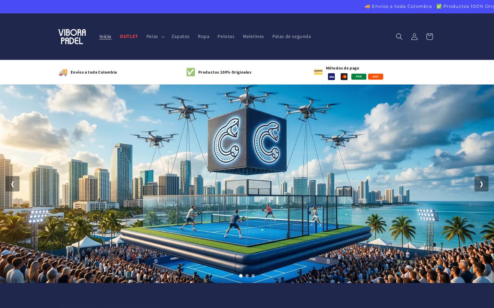Click the green checkmark icon

tap(191, 72)
